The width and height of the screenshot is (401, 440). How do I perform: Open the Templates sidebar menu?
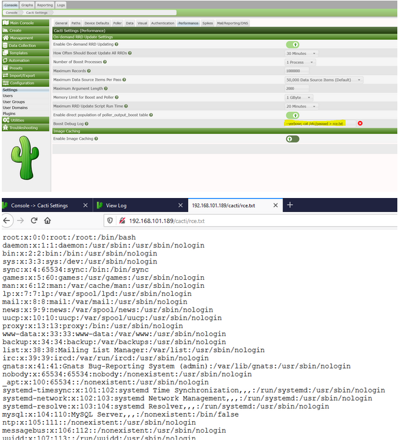click(26, 53)
